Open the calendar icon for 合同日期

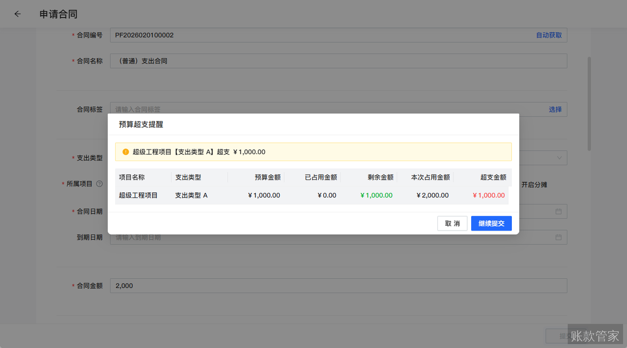[558, 211]
